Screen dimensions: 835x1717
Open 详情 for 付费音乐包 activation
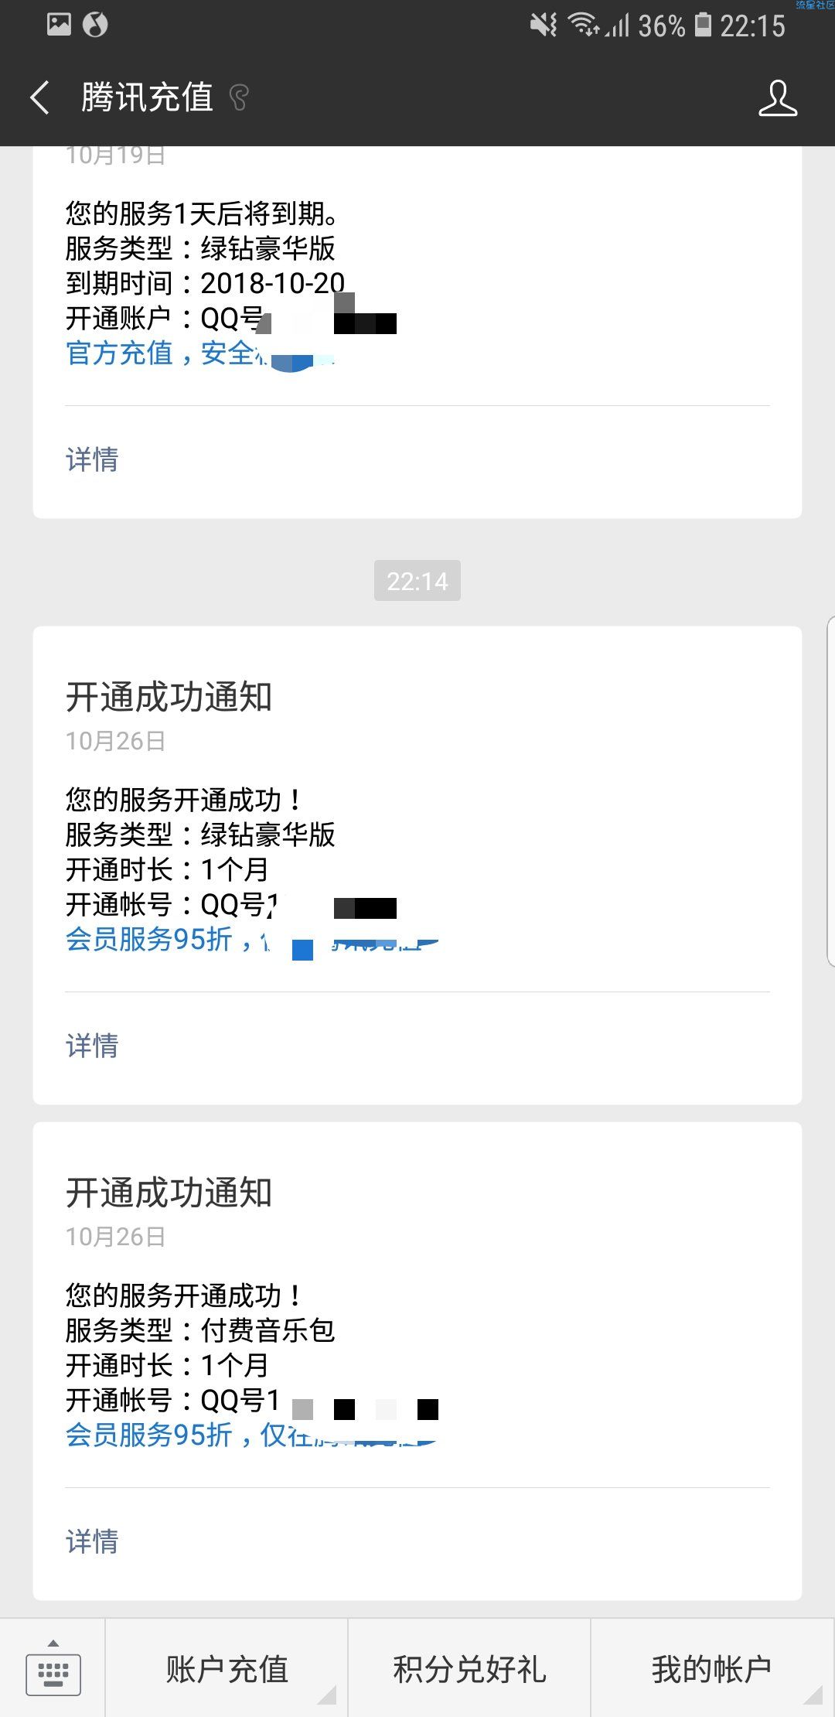[92, 1541]
